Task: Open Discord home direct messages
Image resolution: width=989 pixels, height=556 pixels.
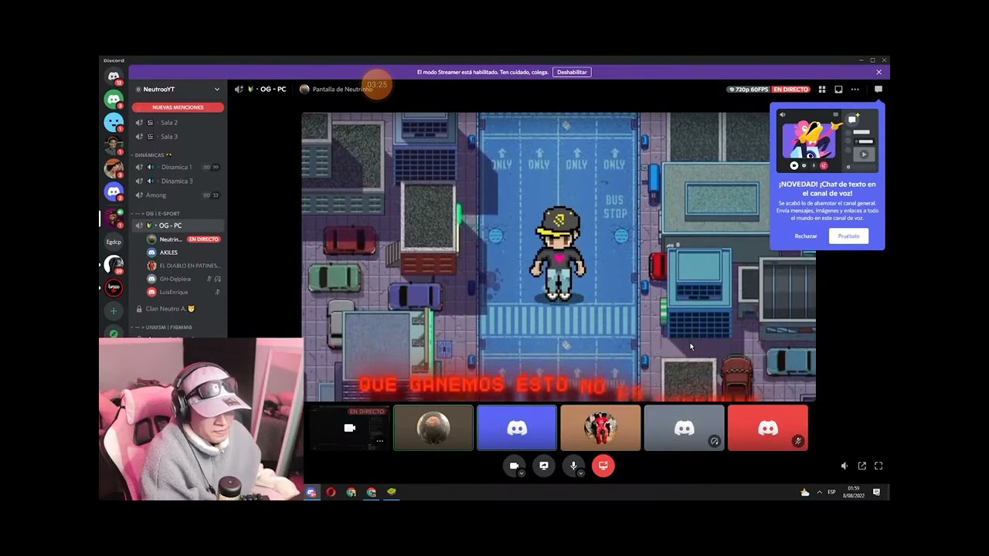Action: click(x=114, y=76)
